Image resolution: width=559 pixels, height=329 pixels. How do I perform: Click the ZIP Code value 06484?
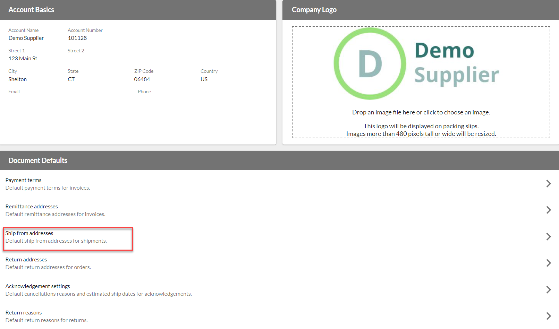tap(142, 79)
